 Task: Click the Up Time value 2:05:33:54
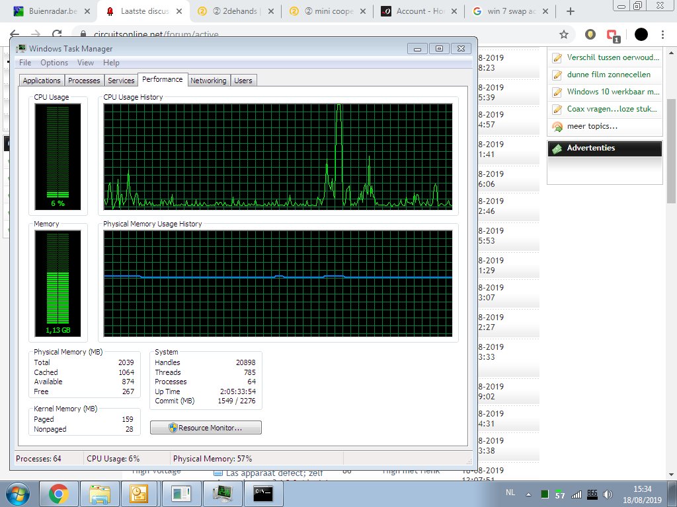[238, 391]
